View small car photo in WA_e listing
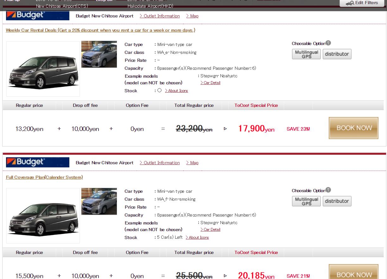Screen dimensions: 387x279 pos(99,54)
